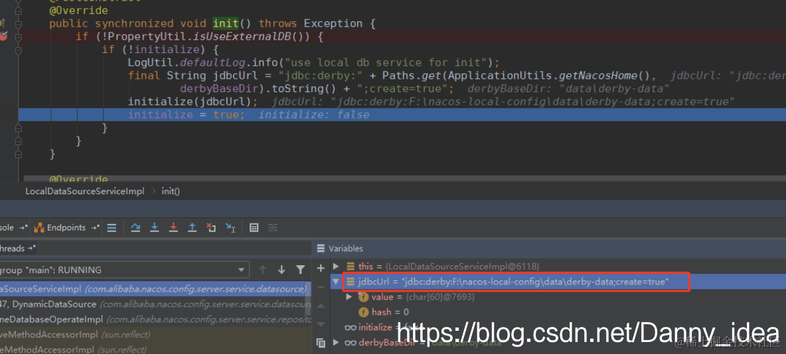Click the Variables panel header icon
The image size is (786, 354).
pos(321,249)
